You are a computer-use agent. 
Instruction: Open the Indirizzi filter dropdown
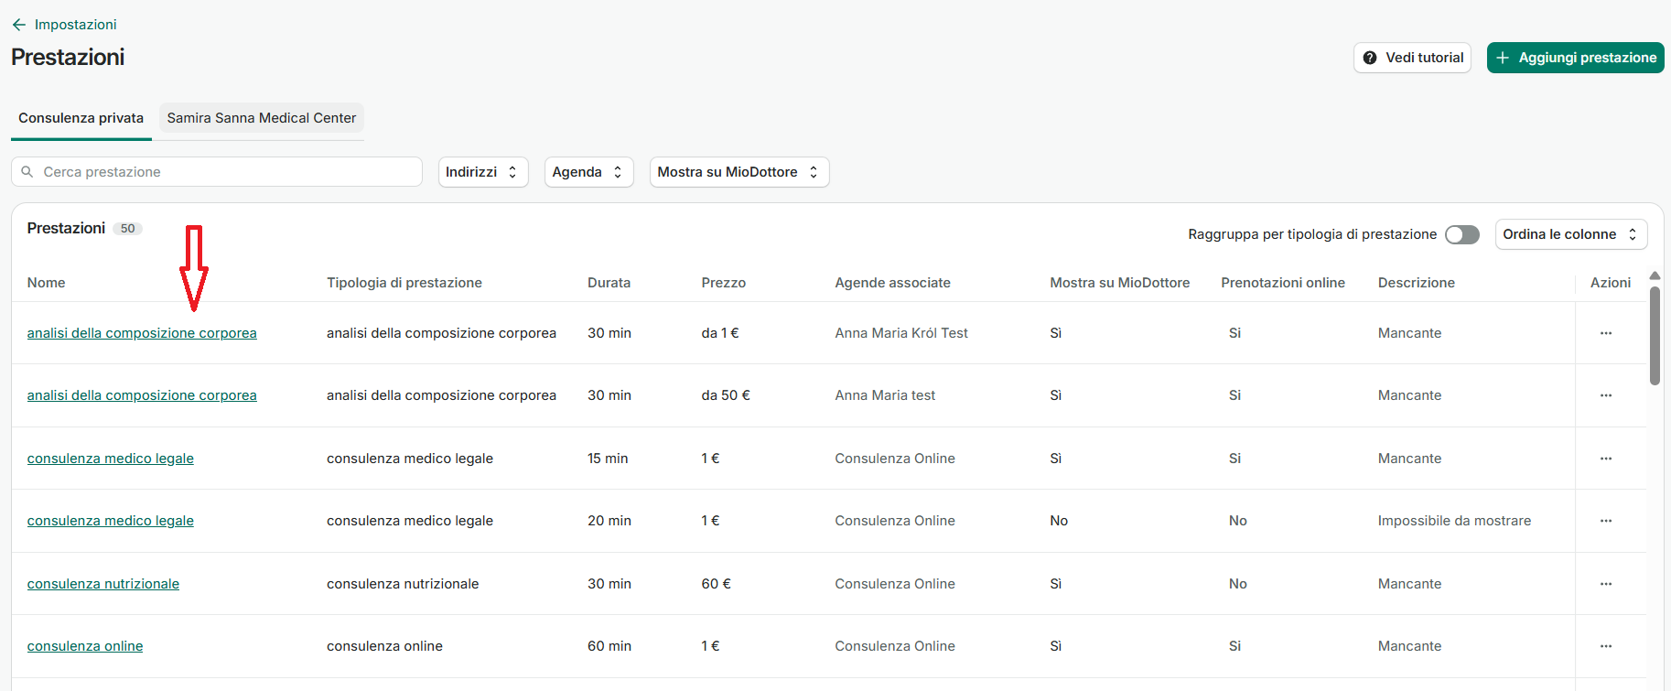483,172
